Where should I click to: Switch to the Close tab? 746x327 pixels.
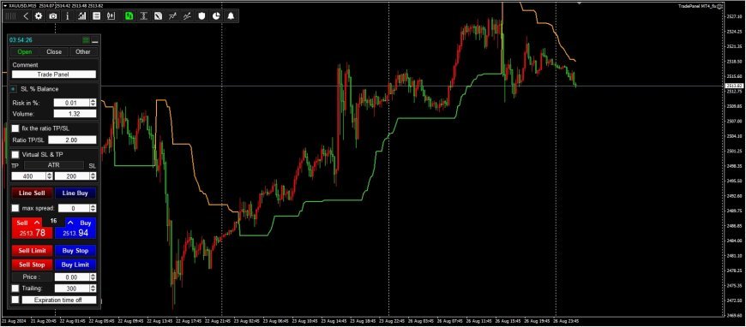tap(54, 52)
